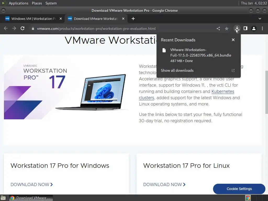
Task: Click the Applications menu logo icon
Action: click(x=4, y=3)
